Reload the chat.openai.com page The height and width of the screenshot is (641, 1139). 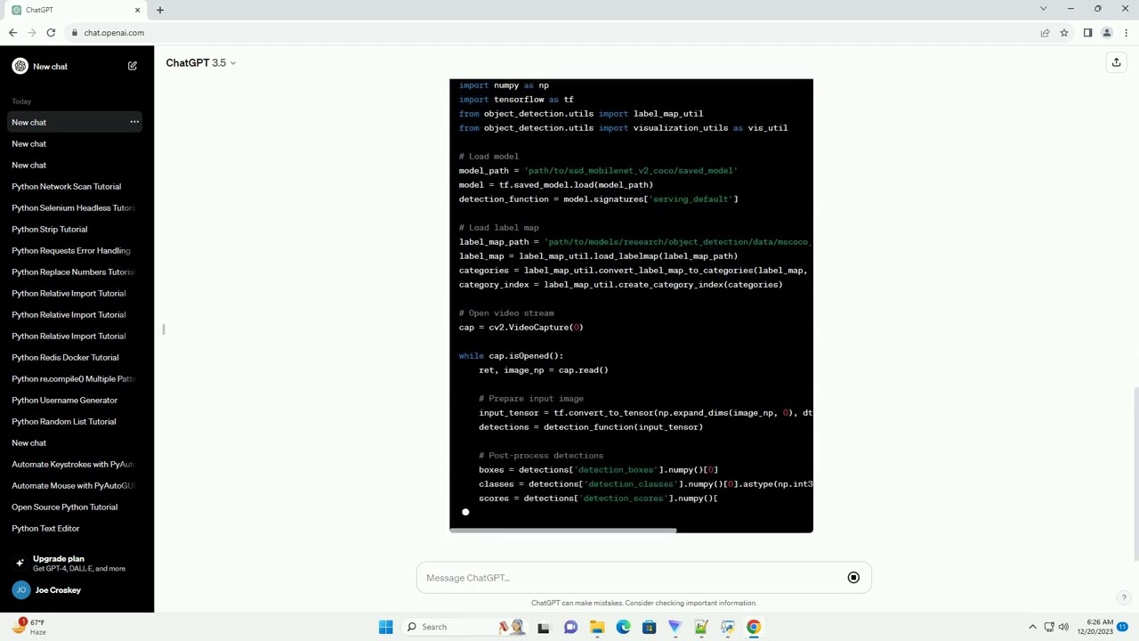(51, 33)
